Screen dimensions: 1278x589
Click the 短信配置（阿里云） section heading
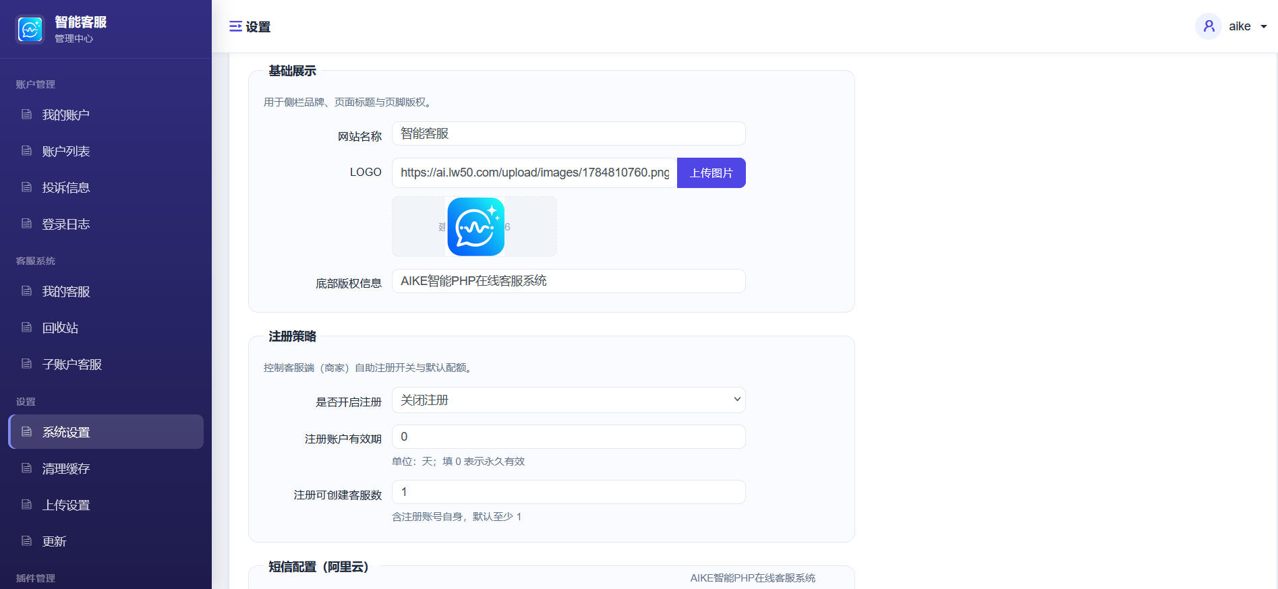click(318, 567)
